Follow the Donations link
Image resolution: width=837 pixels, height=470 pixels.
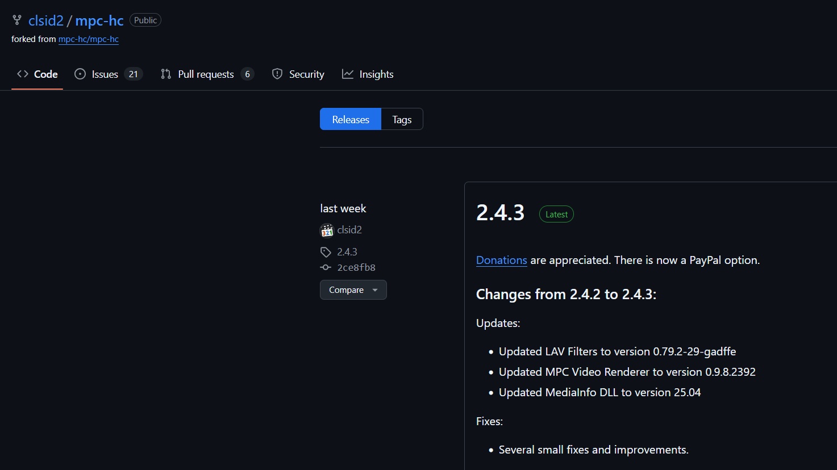(502, 260)
